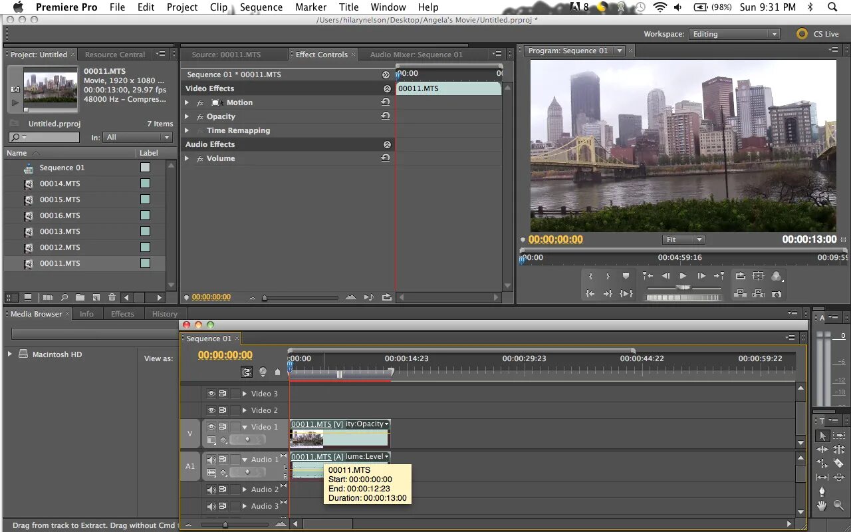Select the Hand tool
This screenshot has width=851, height=532.
(822, 505)
